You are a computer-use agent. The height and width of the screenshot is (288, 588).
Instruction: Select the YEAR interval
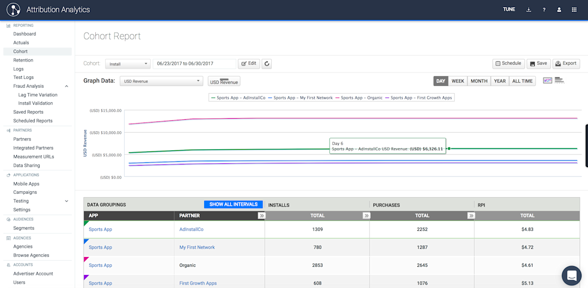click(500, 81)
